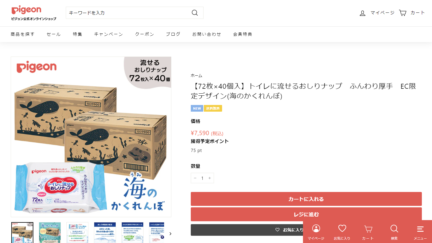432x243 pixels.
Task: Open 検索 in the red floating bar
Action: click(x=394, y=232)
